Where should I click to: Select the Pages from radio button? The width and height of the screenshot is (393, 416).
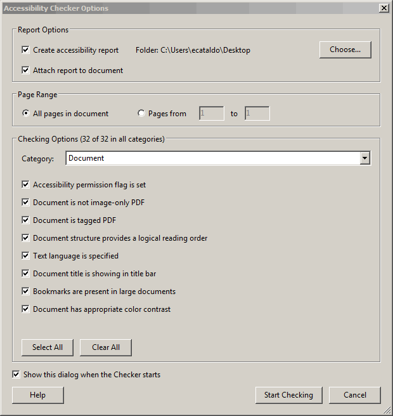(141, 114)
